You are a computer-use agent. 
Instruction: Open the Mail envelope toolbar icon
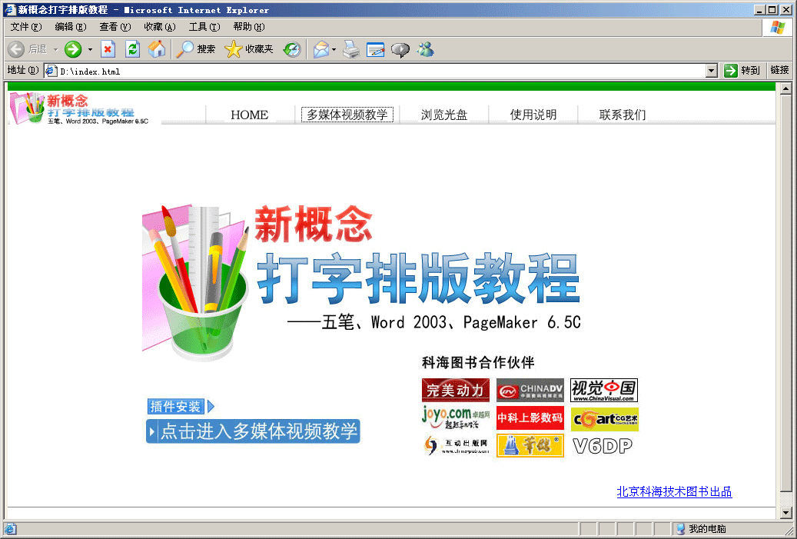pos(321,49)
